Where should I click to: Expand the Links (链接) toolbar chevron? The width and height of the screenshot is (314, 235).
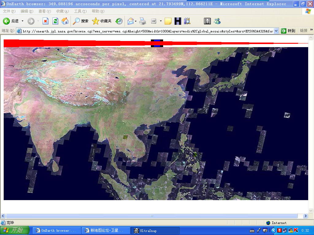pyautogui.click(x=311, y=31)
